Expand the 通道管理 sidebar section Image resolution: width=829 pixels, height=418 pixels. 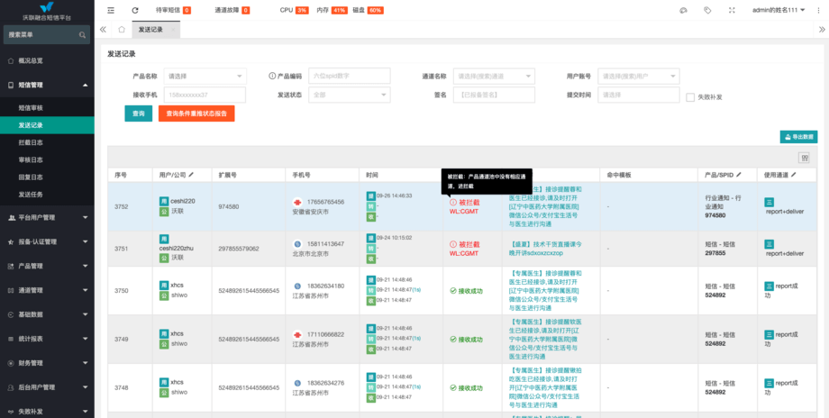tap(47, 290)
